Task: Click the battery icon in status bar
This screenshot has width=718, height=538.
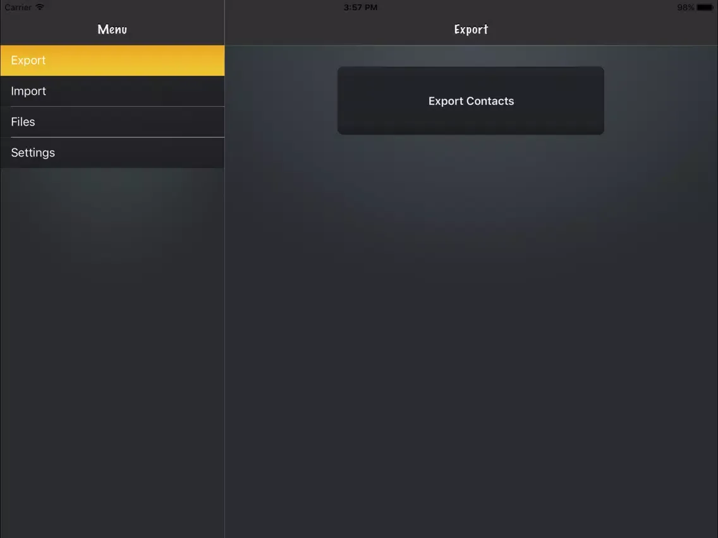Action: 705,8
